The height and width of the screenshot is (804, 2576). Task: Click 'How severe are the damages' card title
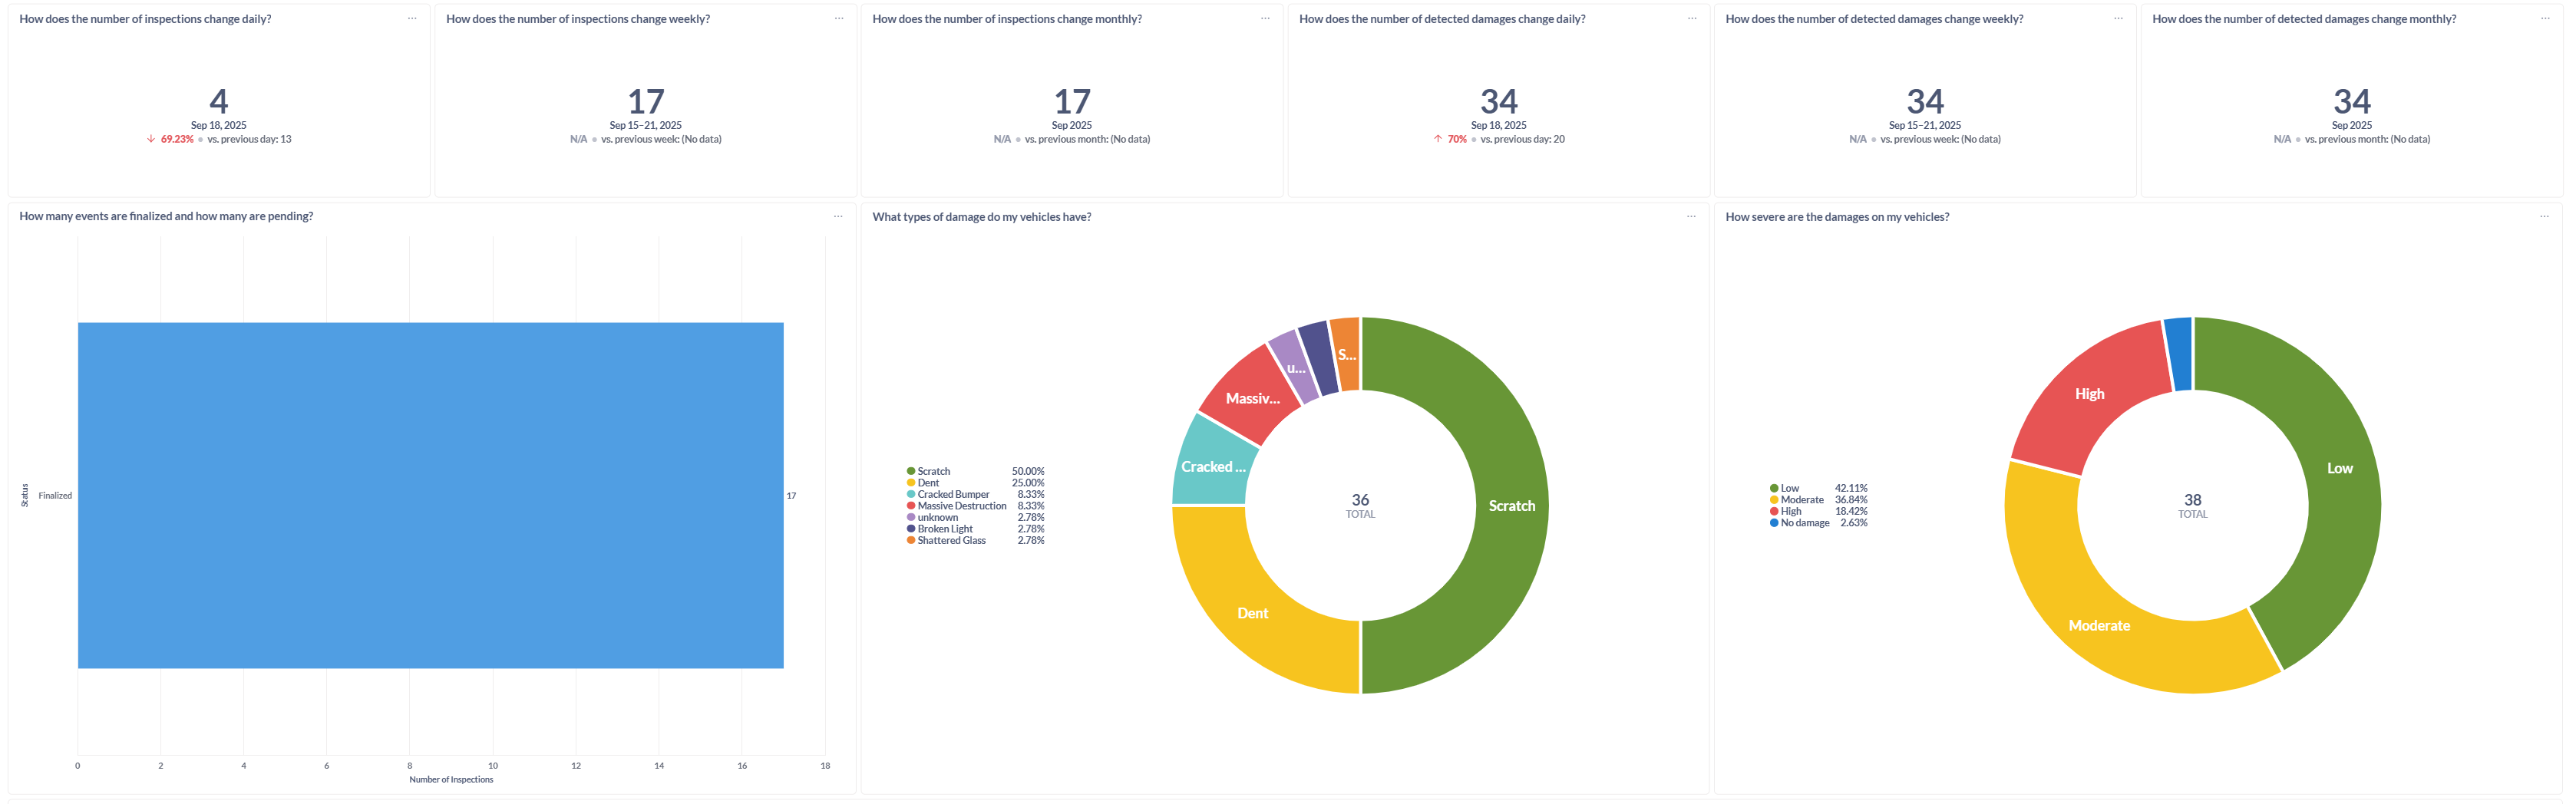tap(1836, 217)
